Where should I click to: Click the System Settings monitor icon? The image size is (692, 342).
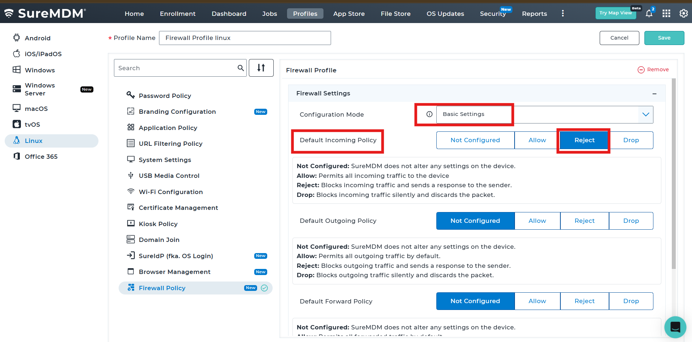click(131, 159)
